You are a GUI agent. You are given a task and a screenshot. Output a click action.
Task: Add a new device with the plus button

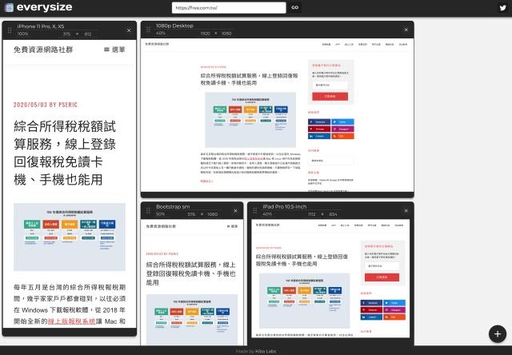498,333
